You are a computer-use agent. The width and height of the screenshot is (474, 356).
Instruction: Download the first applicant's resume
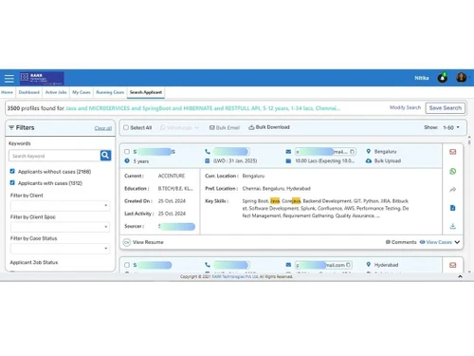pyautogui.click(x=452, y=226)
